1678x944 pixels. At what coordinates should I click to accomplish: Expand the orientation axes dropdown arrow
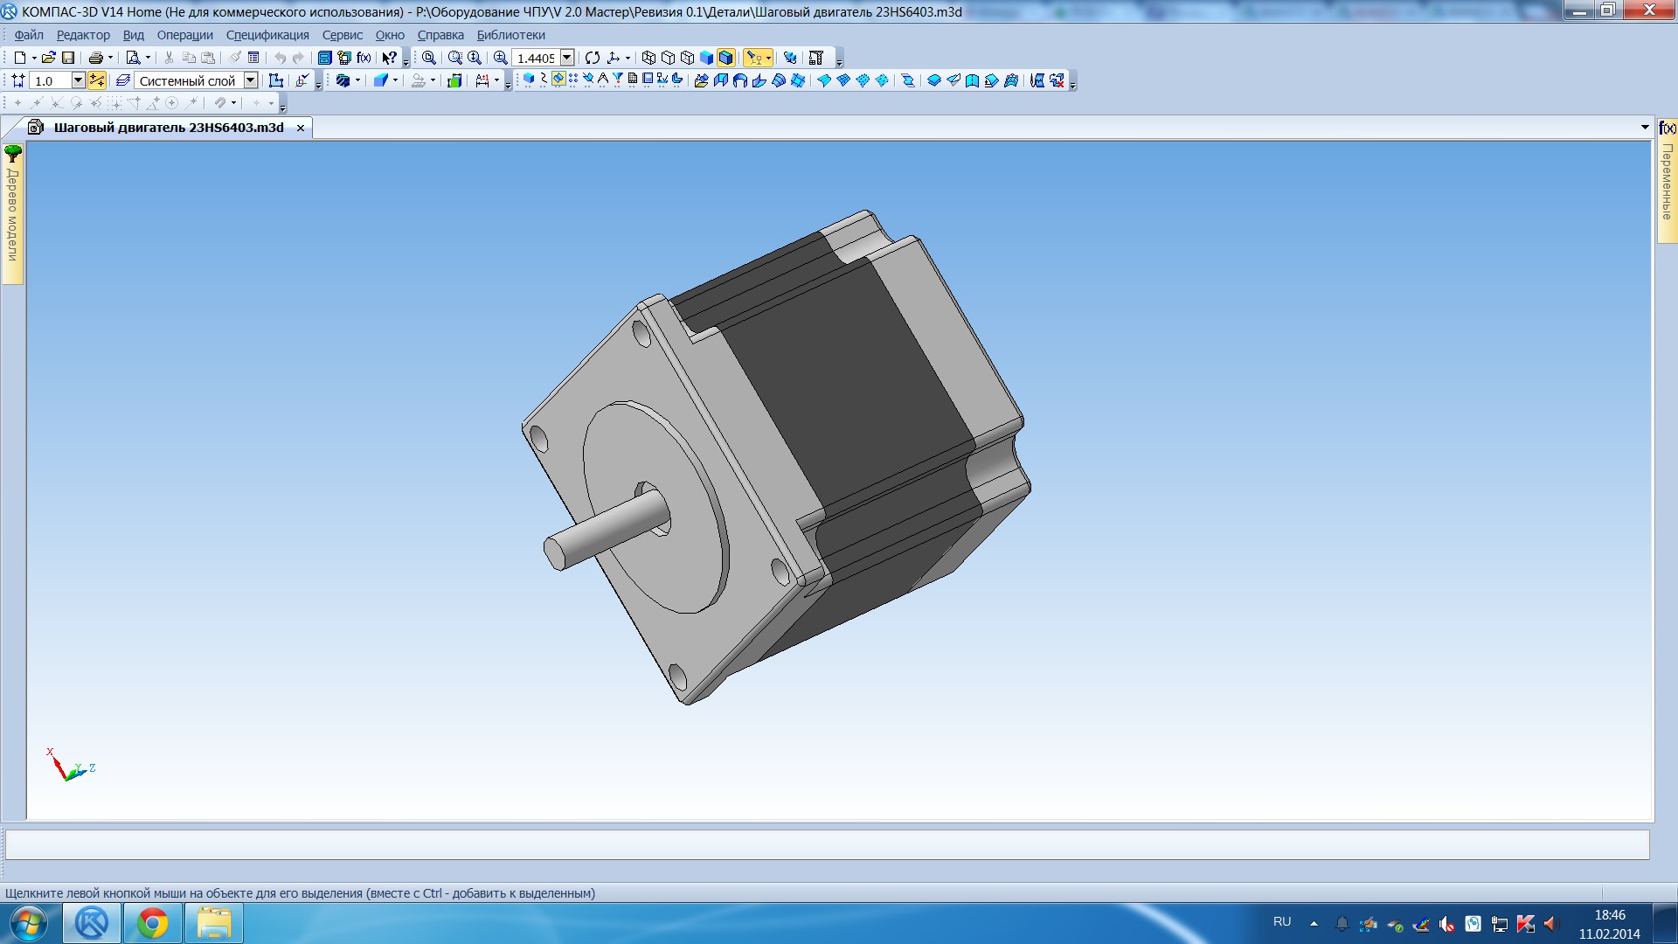pos(628,58)
